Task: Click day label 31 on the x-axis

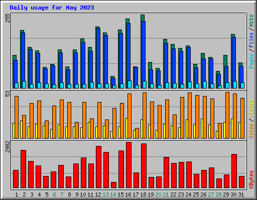Action: point(241,194)
